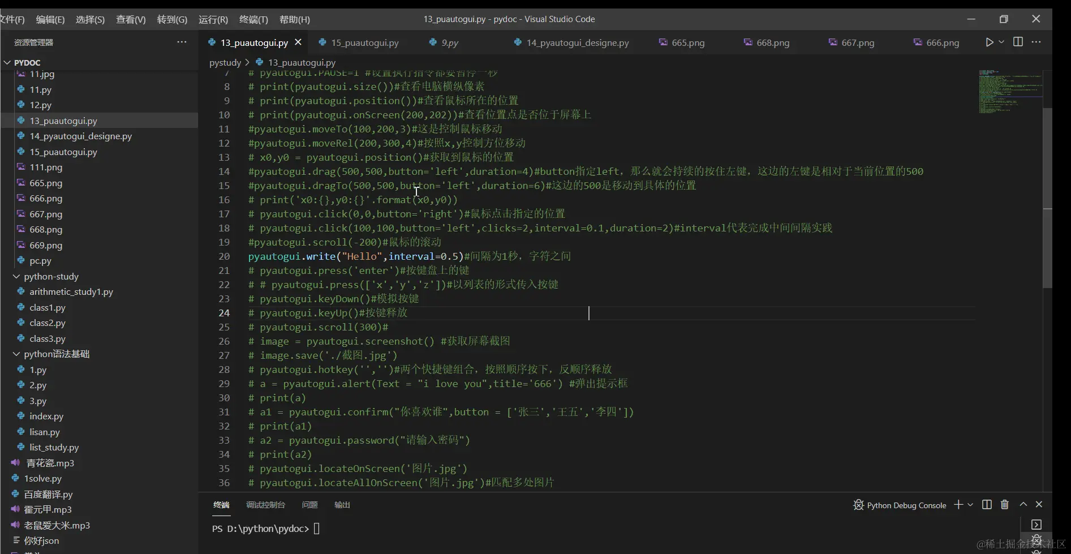Create a new terminal with plus icon
This screenshot has height=554, width=1071.
coord(958,504)
